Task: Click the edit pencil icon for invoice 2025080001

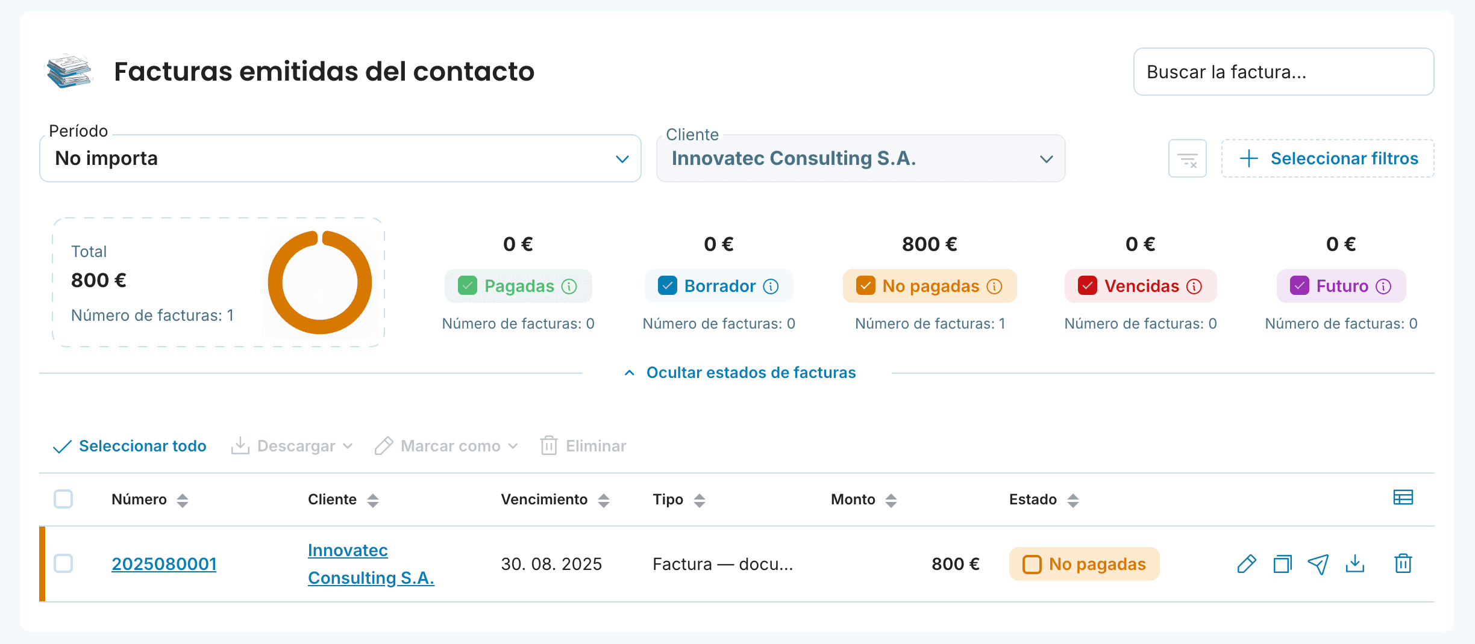Action: pos(1247,564)
